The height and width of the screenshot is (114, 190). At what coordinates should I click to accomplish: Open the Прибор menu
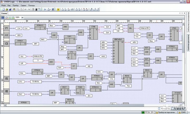(16, 5)
